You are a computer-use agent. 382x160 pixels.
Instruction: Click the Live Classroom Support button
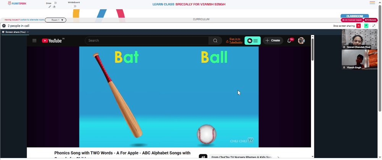pos(352,20)
